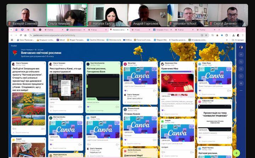Open the browser downloads icon
The height and width of the screenshot is (158, 255).
pyautogui.click(x=233, y=35)
